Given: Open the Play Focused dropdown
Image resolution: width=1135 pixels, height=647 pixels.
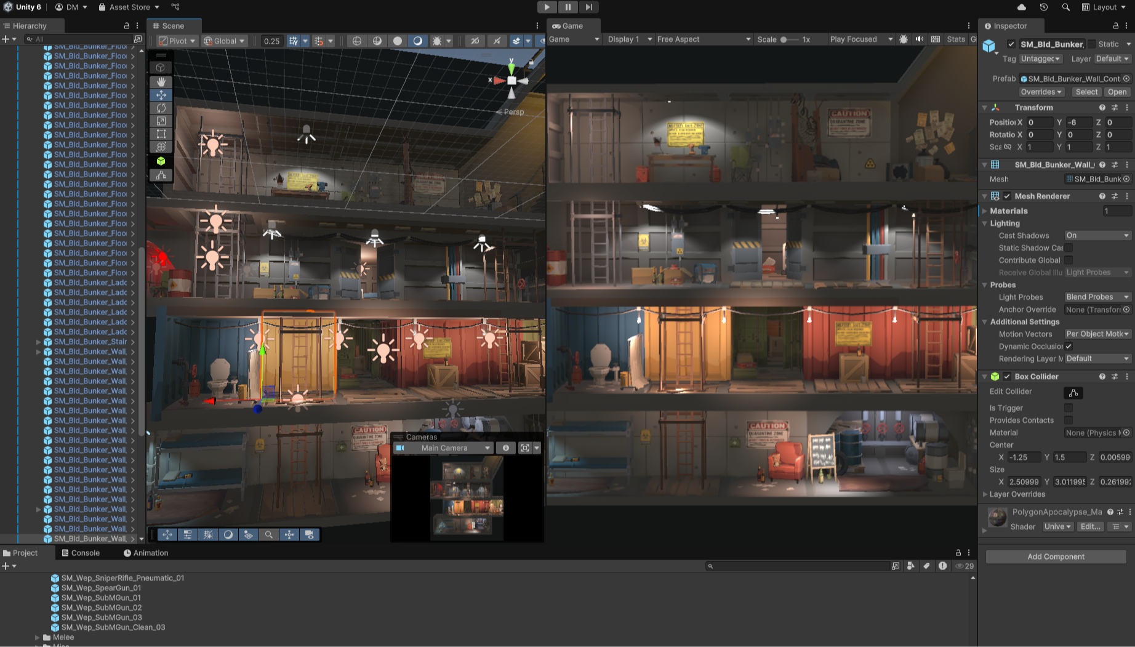Looking at the screenshot, I should pos(861,39).
